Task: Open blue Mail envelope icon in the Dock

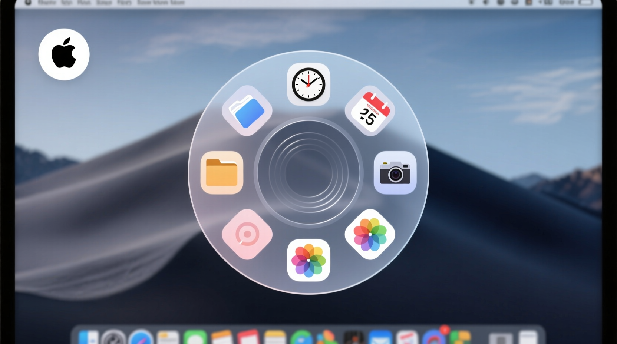Action: click(380, 337)
